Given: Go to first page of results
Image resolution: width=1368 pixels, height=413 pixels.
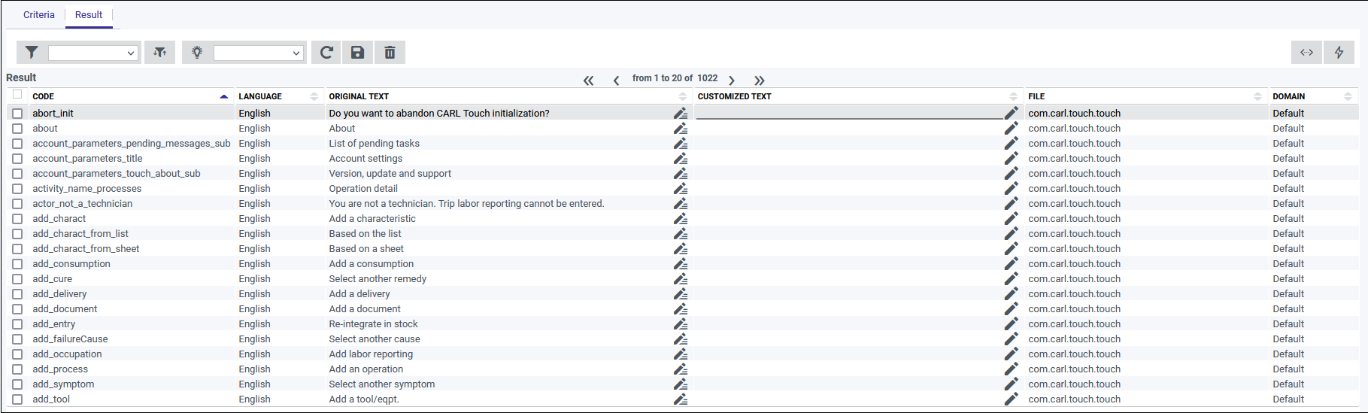Looking at the screenshot, I should click(588, 80).
